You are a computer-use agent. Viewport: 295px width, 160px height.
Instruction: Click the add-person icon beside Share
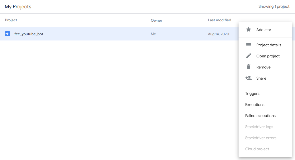tap(249, 78)
